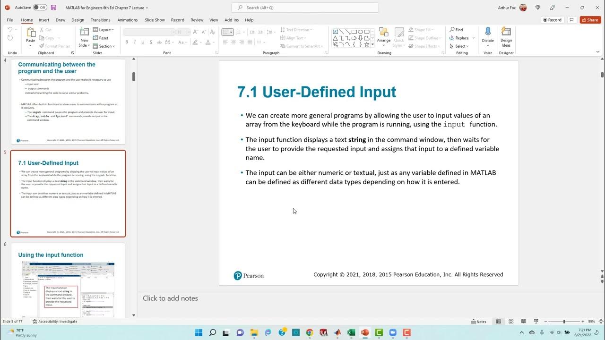Switch to the Insert tab

tap(44, 20)
